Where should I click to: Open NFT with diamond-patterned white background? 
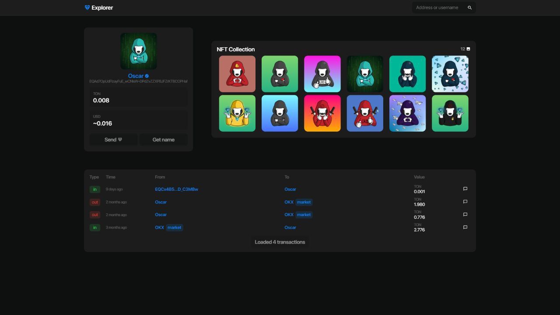(x=450, y=74)
